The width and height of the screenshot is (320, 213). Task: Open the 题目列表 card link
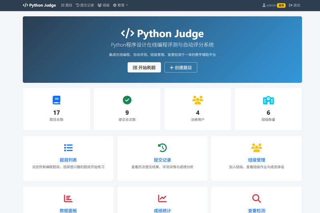click(68, 160)
